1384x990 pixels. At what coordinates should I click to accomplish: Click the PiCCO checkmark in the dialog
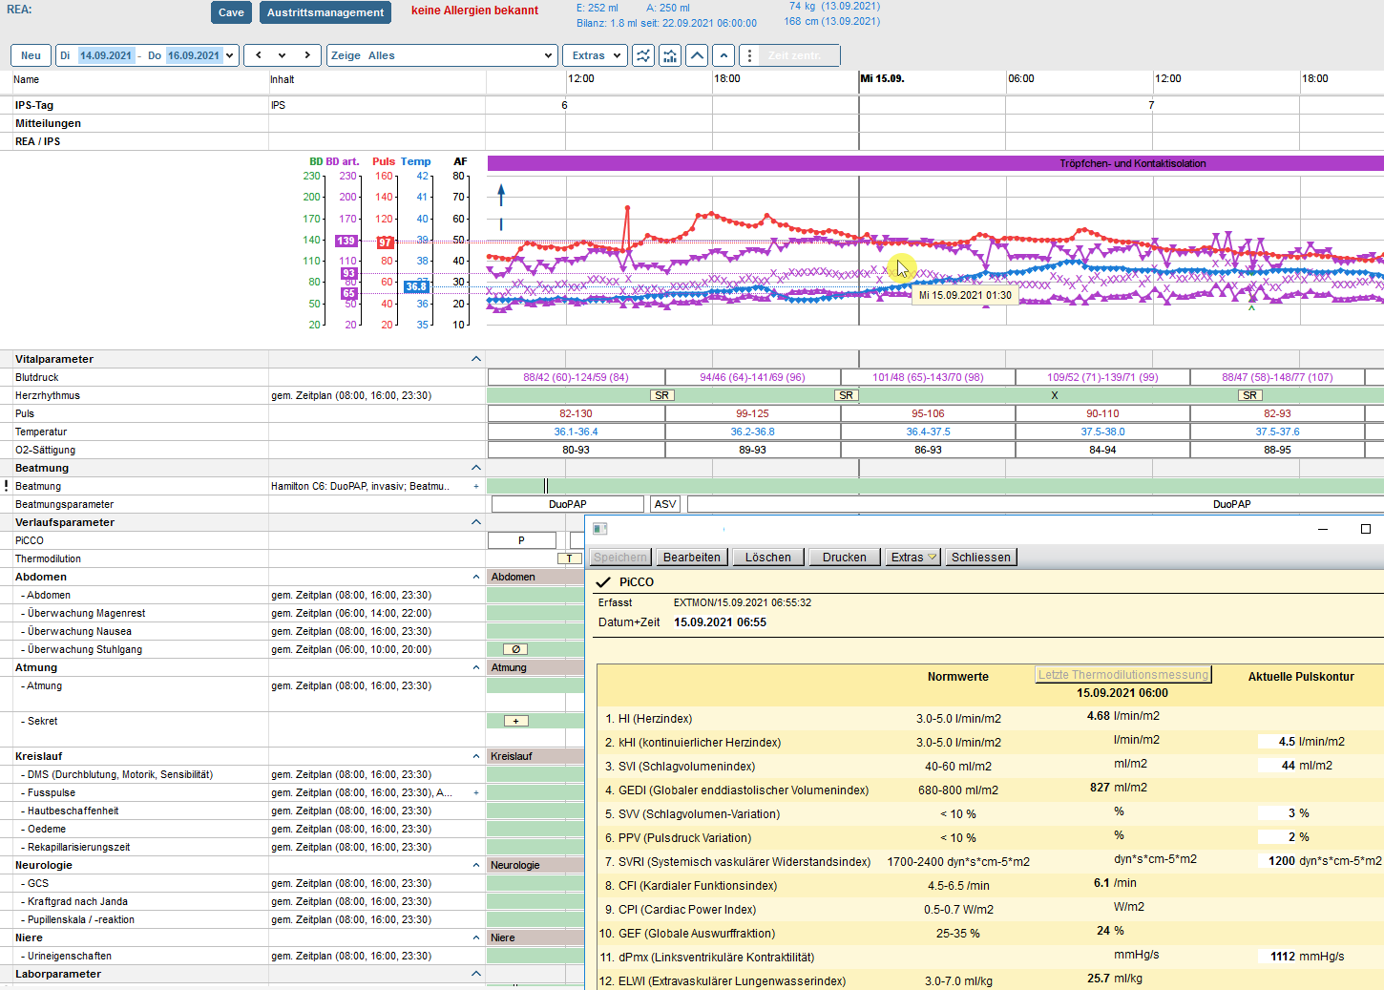(603, 582)
